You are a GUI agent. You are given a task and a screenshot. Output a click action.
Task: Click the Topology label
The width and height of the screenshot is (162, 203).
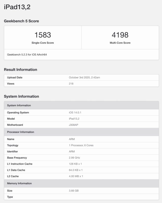(12, 145)
